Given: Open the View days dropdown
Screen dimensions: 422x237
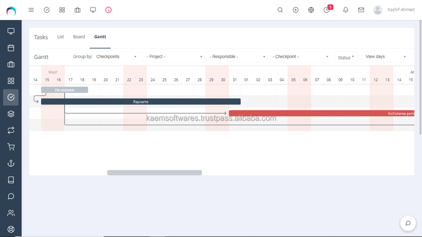Looking at the screenshot, I should click(x=385, y=57).
